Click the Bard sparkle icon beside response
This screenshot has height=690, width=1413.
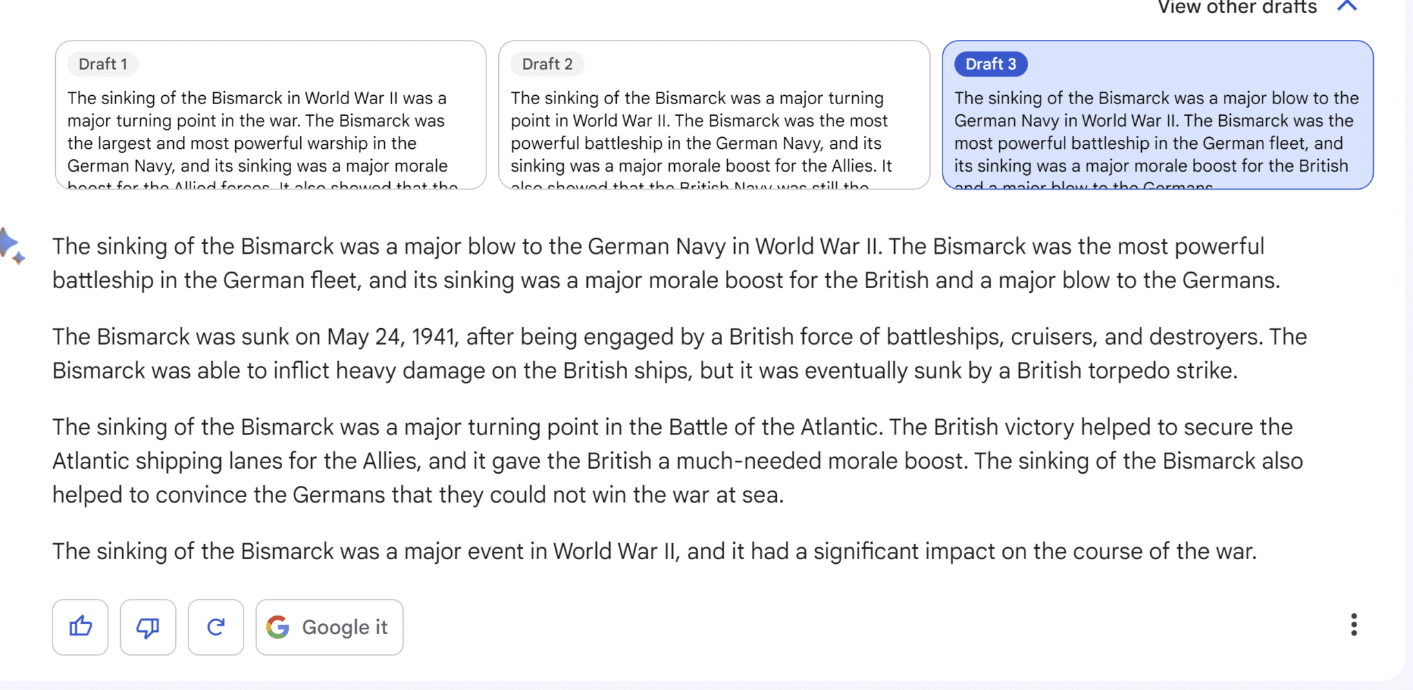point(11,246)
